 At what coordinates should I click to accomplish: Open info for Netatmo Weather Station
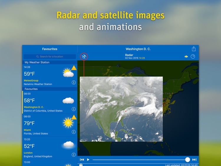[x=74, y=82]
